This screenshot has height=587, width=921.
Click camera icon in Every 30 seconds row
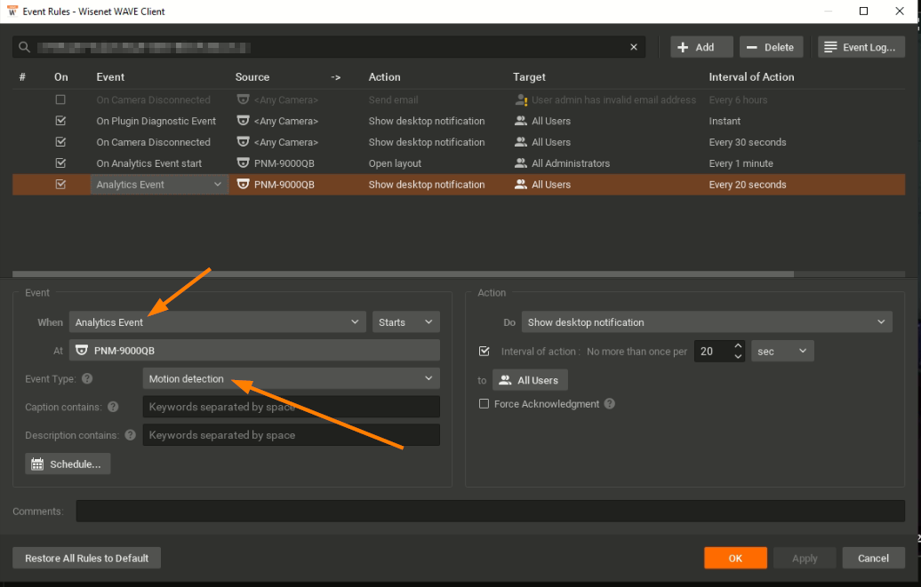click(243, 141)
